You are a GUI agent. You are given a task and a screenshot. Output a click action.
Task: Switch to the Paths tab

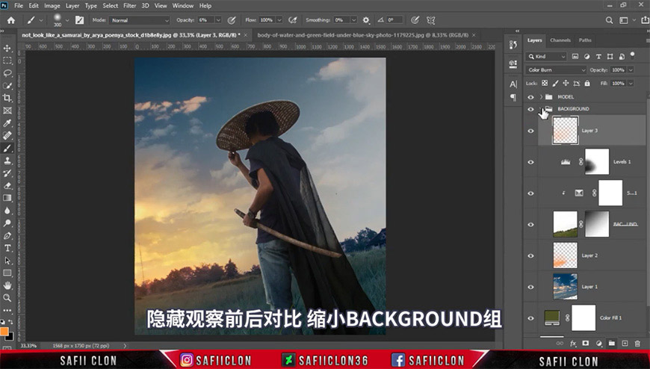(x=585, y=40)
